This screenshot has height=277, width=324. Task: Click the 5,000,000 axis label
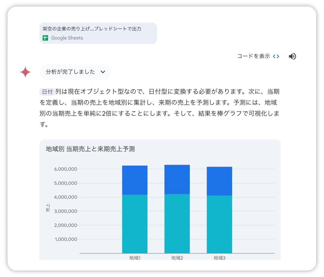(66, 183)
